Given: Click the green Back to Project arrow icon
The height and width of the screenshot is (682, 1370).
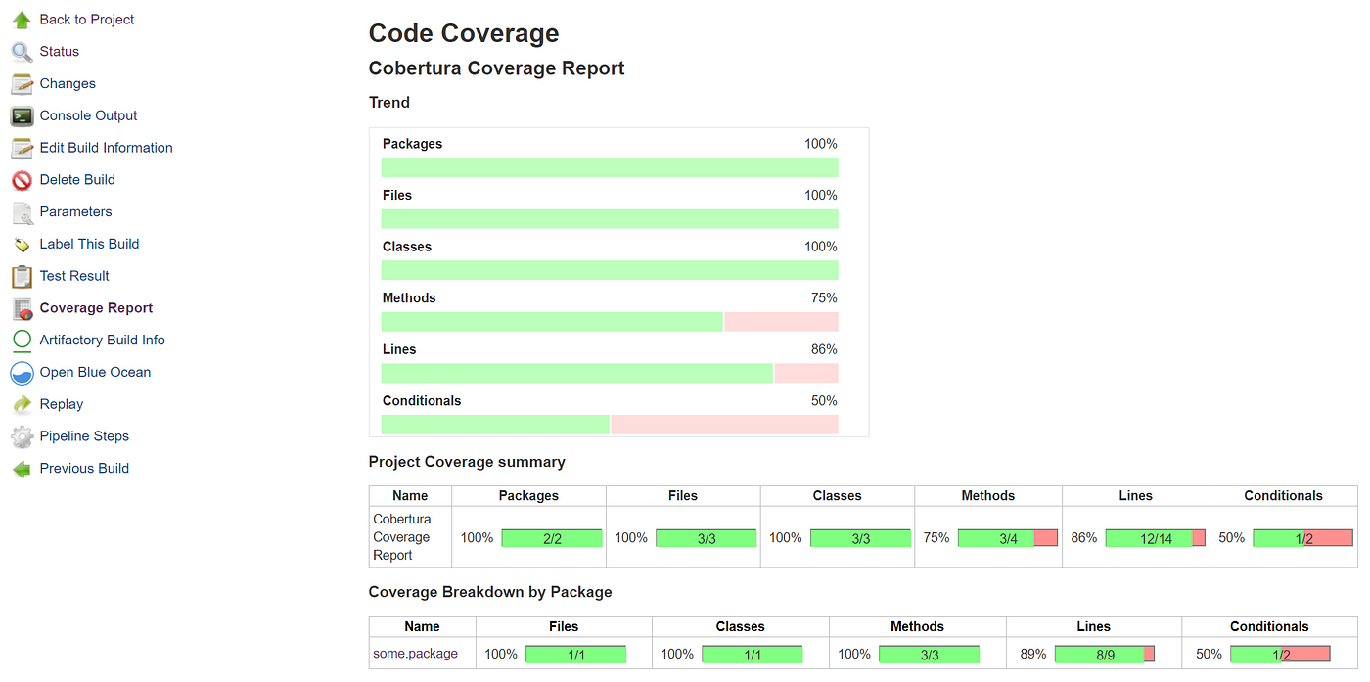Looking at the screenshot, I should coord(21,19).
